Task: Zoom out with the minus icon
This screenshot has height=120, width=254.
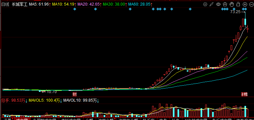Action: coord(251,4)
